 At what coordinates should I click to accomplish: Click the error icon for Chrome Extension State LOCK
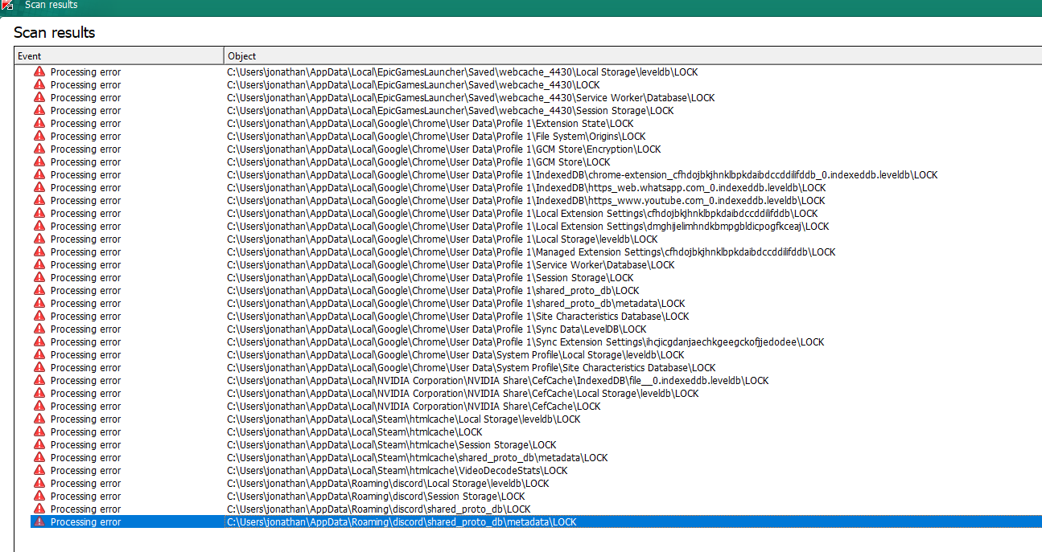(39, 123)
